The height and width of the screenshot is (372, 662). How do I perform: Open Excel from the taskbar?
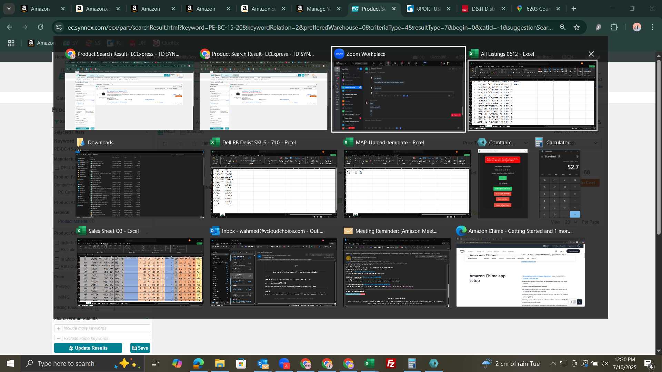click(x=370, y=363)
